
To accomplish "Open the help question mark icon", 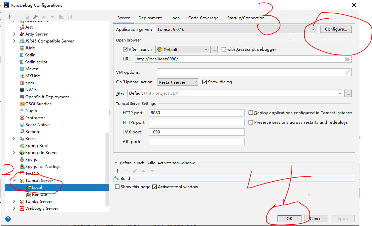I will click(x=8, y=219).
